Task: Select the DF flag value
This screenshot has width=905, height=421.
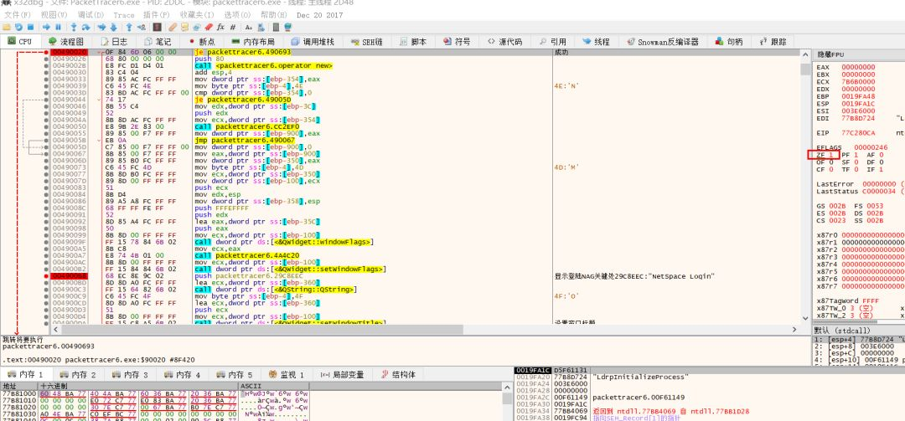Action: [880, 162]
